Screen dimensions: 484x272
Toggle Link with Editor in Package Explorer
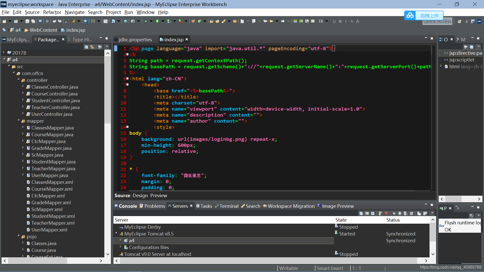pyautogui.click(x=92, y=47)
